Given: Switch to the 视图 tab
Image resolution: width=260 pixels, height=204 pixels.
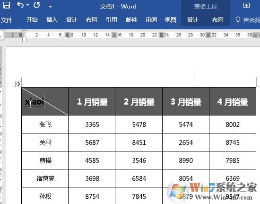Looking at the screenshot, I should coord(171,20).
